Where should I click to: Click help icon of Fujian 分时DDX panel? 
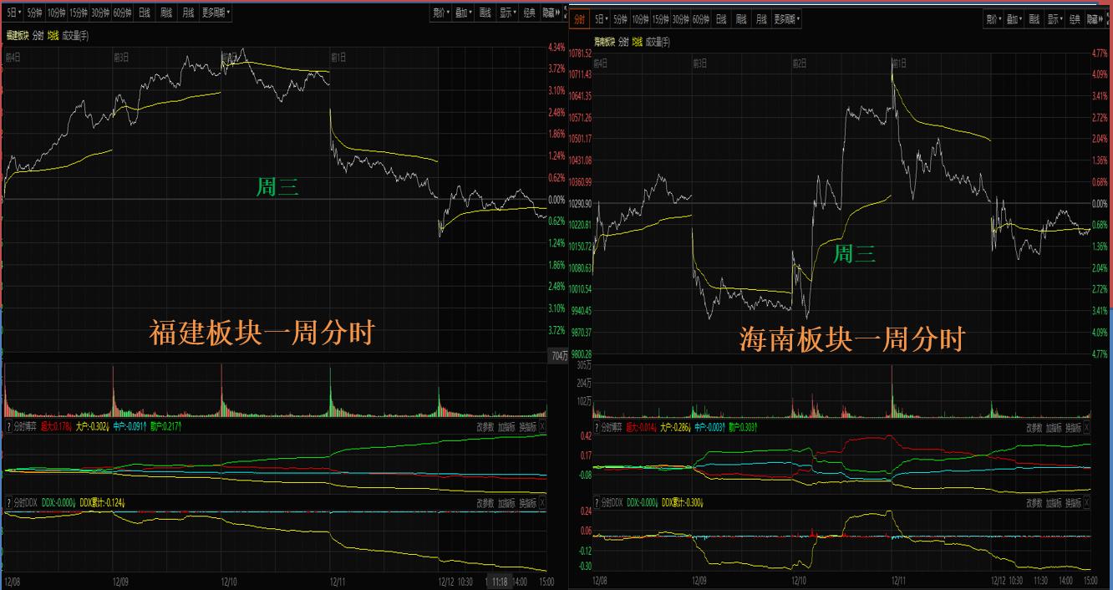[x=9, y=502]
